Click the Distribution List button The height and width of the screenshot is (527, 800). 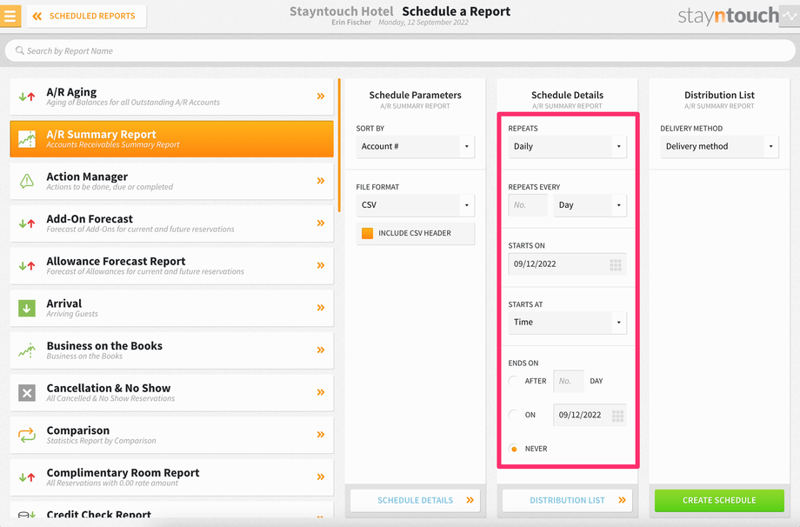pos(567,500)
